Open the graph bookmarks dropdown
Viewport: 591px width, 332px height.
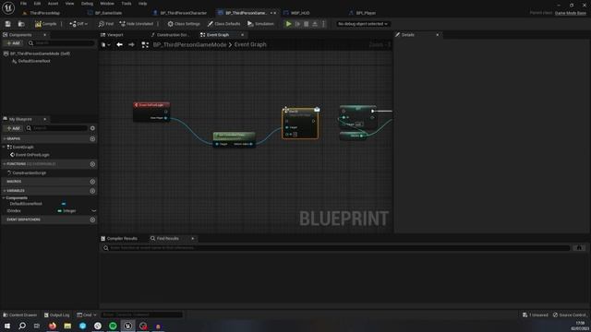[x=105, y=45]
